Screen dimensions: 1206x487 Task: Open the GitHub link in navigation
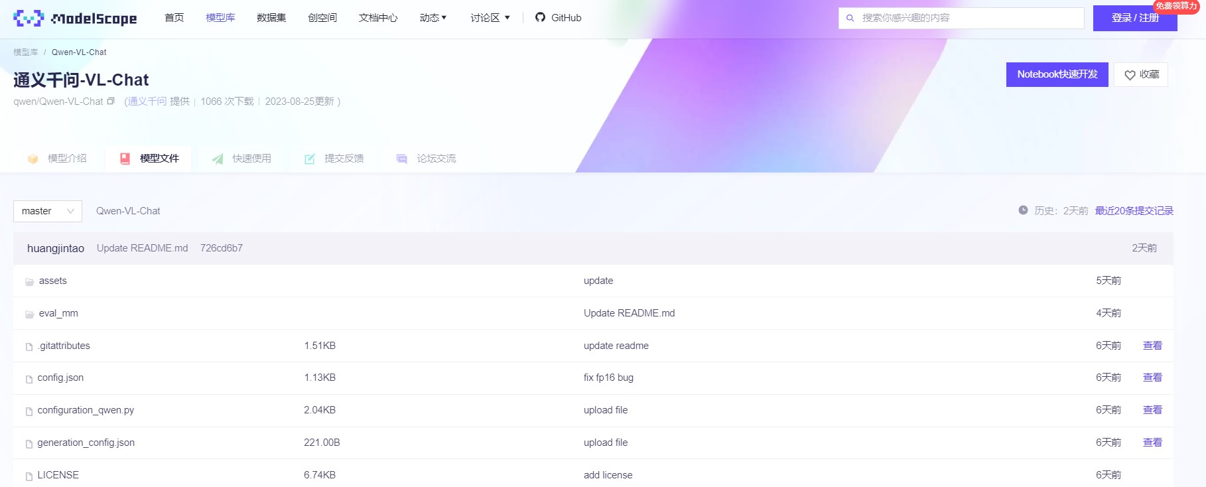[558, 18]
